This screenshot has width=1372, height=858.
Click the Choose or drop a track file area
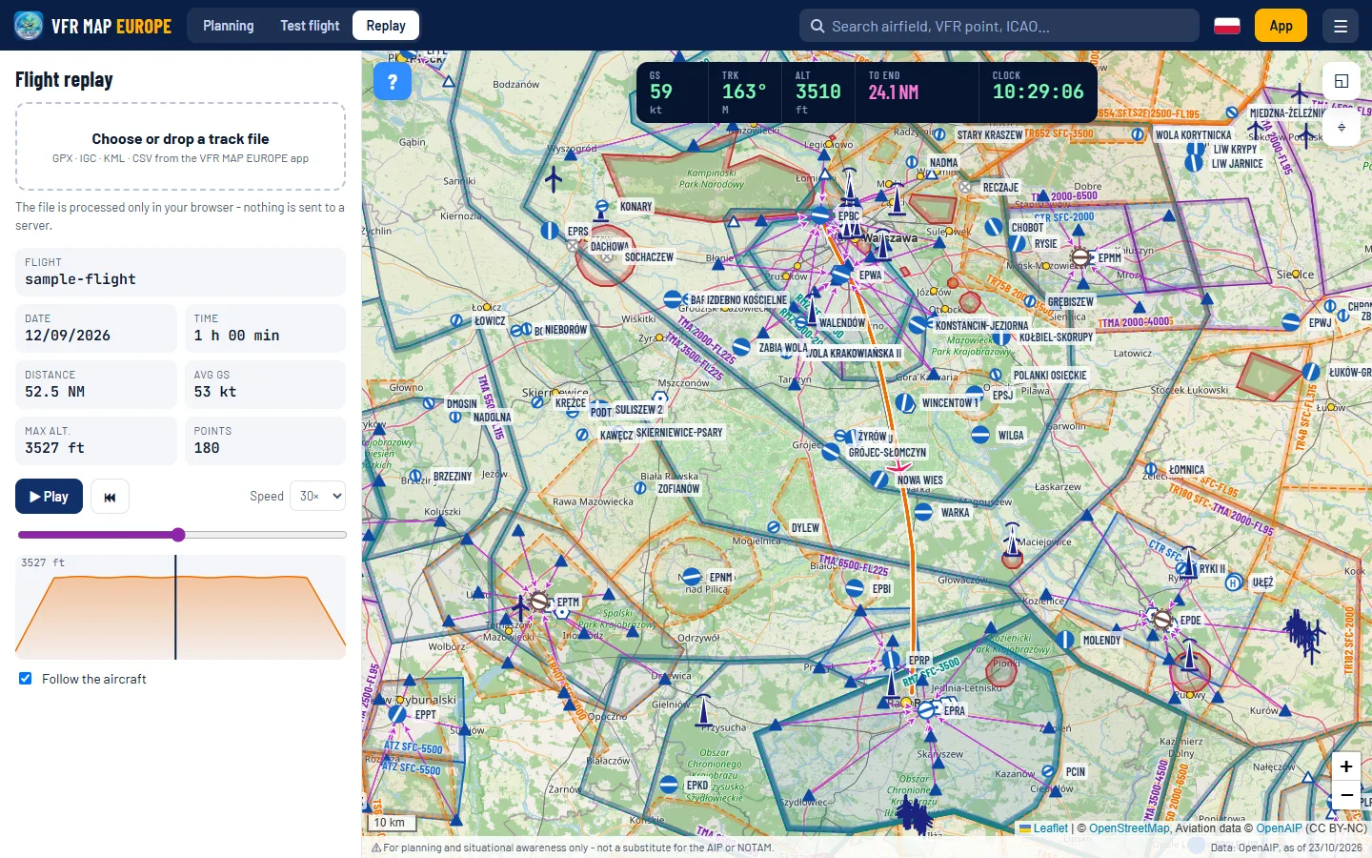(x=181, y=147)
